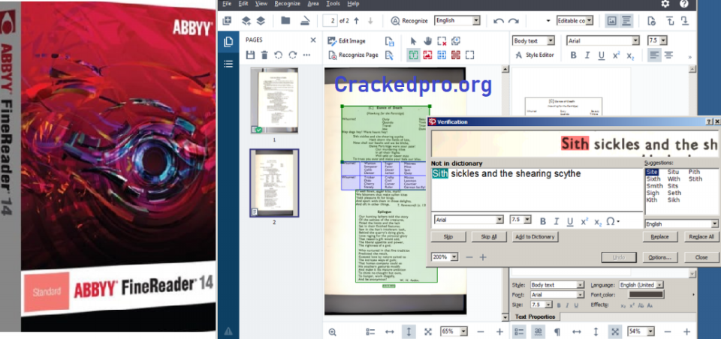Image resolution: width=721 pixels, height=339 pixels.
Task: Click the Add to Dictionary button
Action: [535, 237]
